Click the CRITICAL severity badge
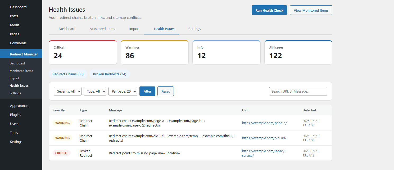Viewport: 394px width, 170px height. point(62,153)
